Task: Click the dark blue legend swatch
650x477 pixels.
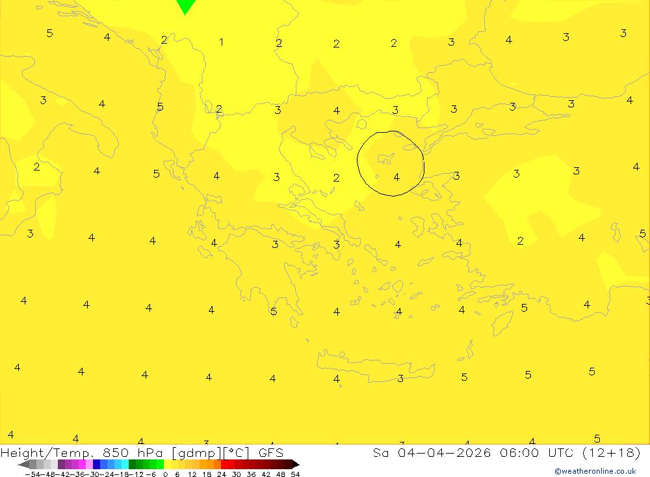Action: (x=97, y=464)
